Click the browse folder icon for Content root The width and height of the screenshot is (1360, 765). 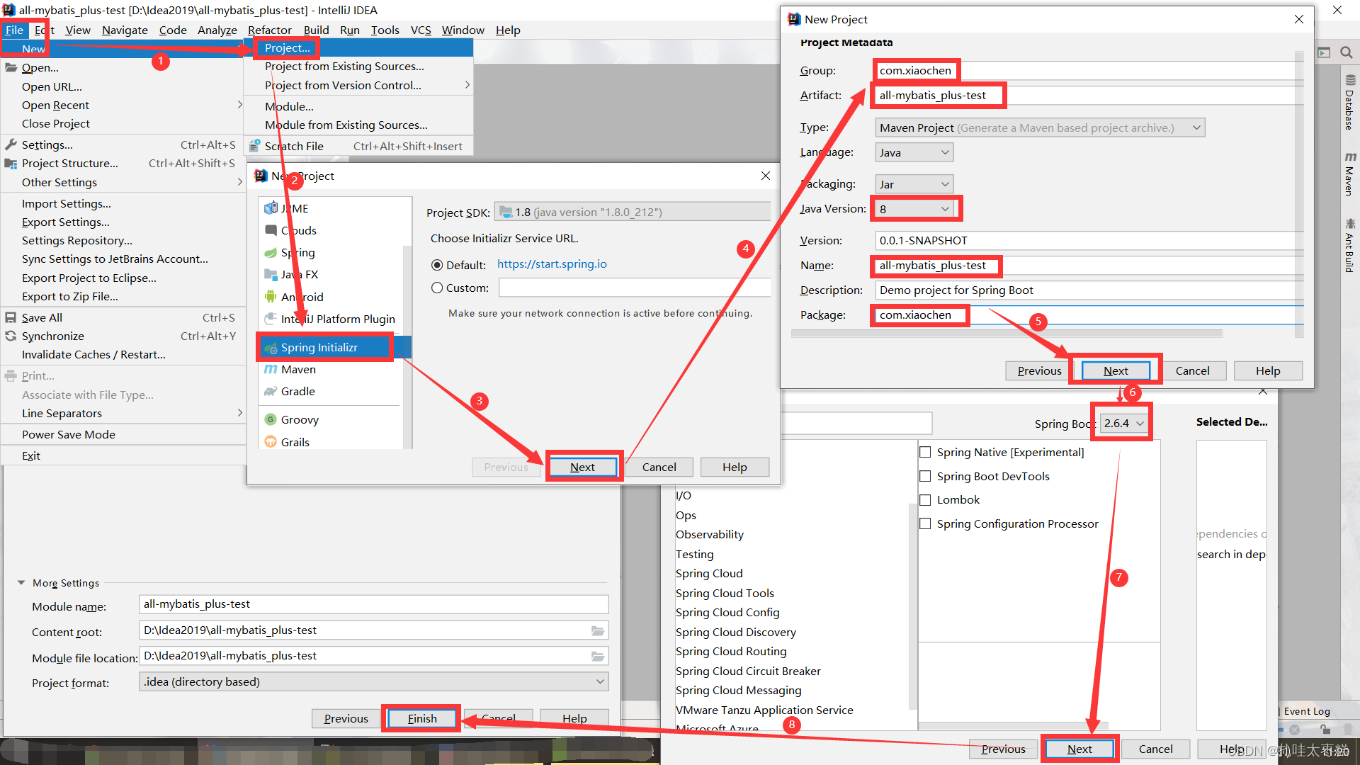coord(598,630)
